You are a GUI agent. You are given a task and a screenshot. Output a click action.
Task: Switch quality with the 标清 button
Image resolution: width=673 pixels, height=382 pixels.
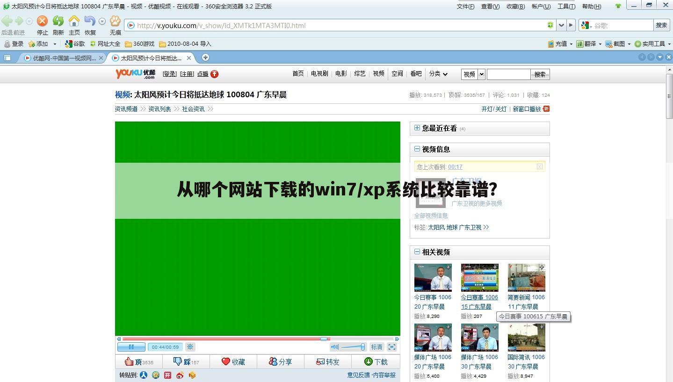click(x=376, y=347)
